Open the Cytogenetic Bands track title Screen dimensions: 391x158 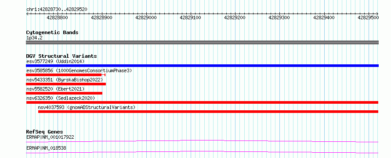(x=52, y=32)
